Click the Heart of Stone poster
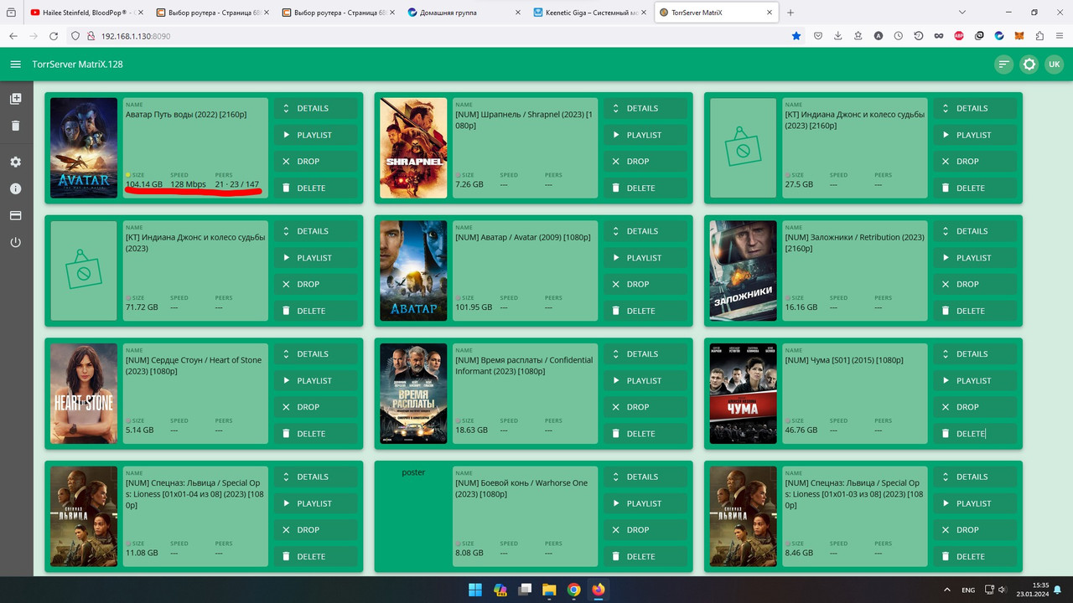 (84, 394)
